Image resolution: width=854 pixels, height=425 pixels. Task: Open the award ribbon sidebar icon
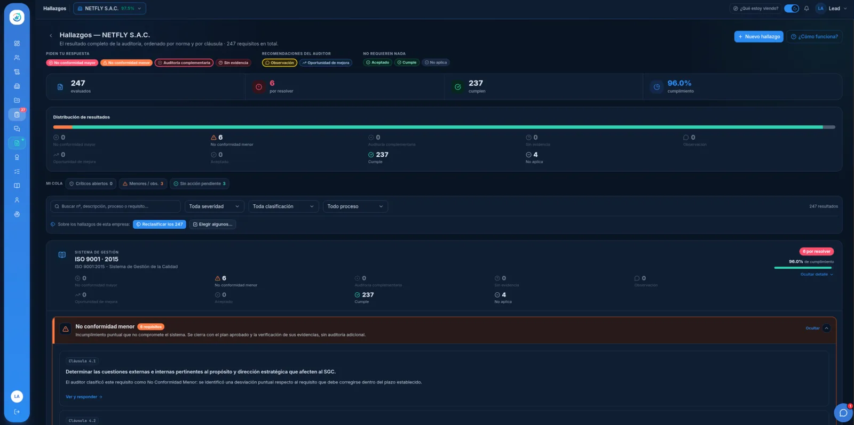tap(17, 157)
